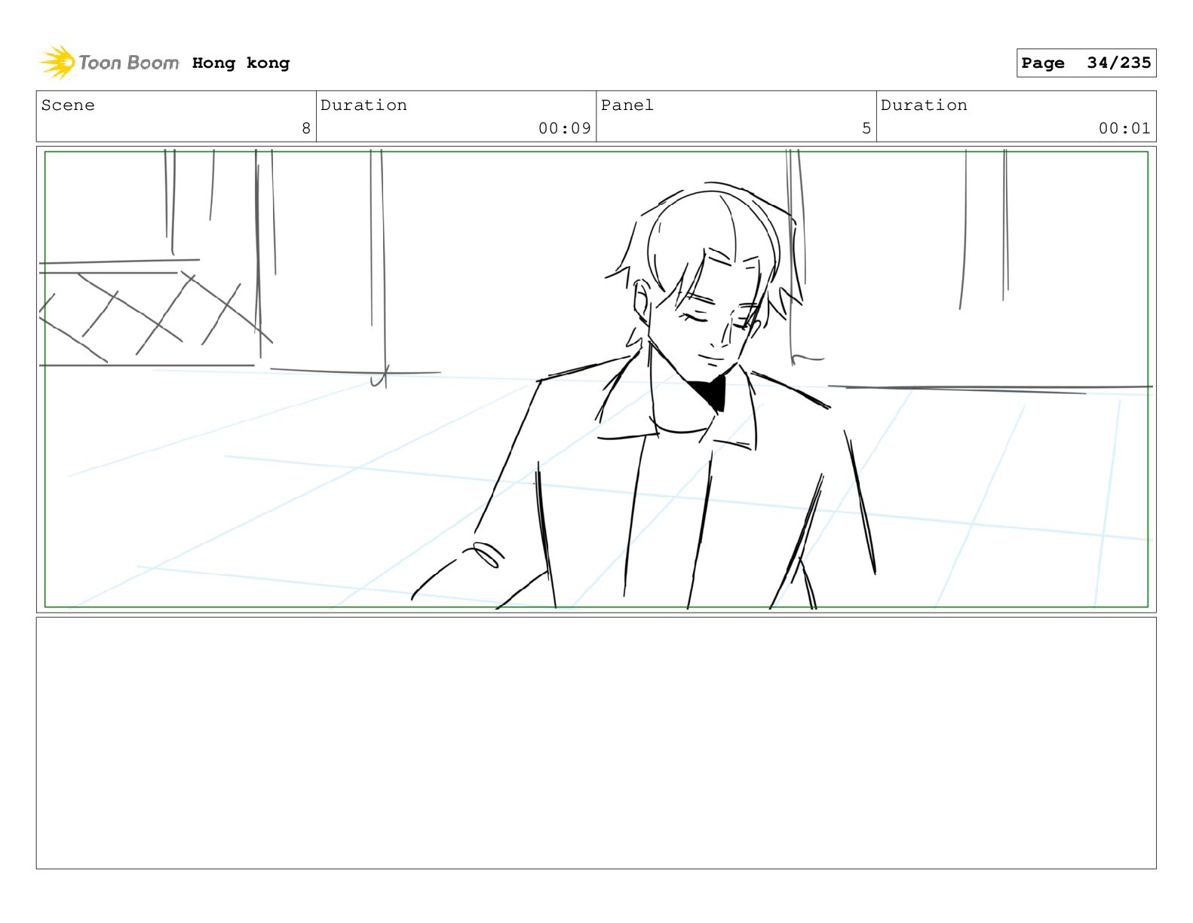Click the empty notes box below panel
Image resolution: width=1193 pixels, height=923 pixels.
(x=596, y=743)
